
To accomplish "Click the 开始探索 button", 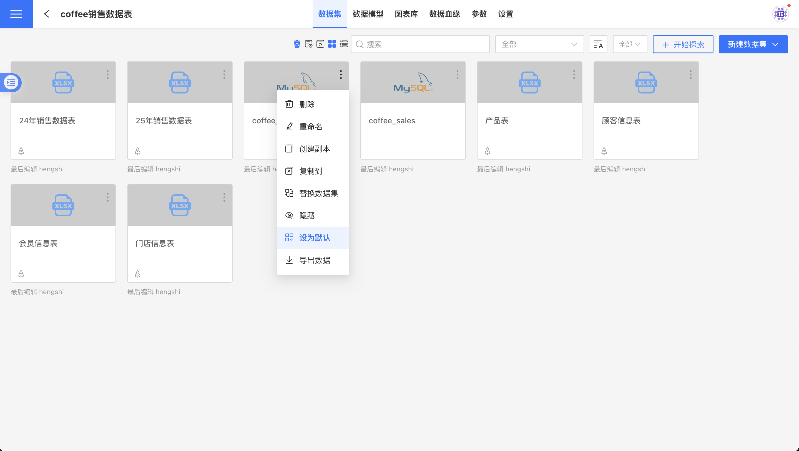I will (x=683, y=44).
